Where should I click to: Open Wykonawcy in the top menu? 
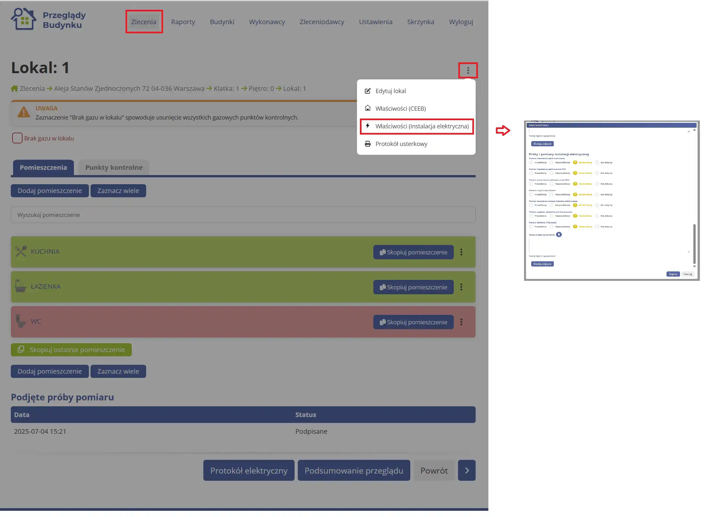tap(267, 22)
